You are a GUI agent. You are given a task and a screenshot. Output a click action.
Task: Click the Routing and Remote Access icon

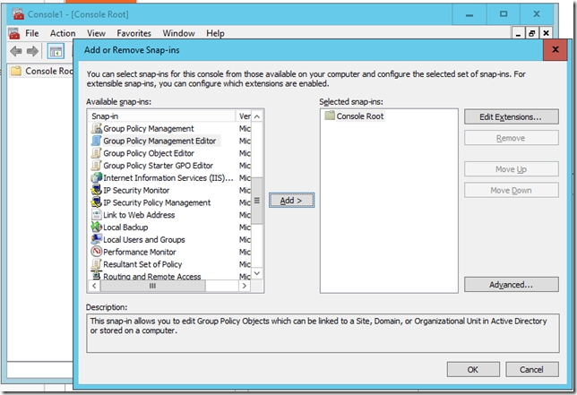pyautogui.click(x=97, y=275)
